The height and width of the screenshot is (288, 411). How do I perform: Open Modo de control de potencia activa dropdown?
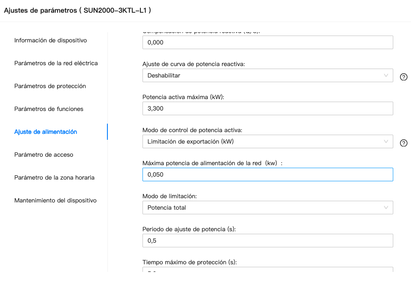coord(268,141)
